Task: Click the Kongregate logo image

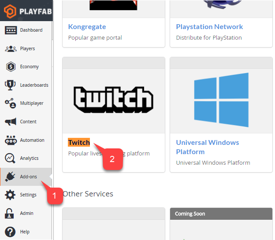Action: 113,5
